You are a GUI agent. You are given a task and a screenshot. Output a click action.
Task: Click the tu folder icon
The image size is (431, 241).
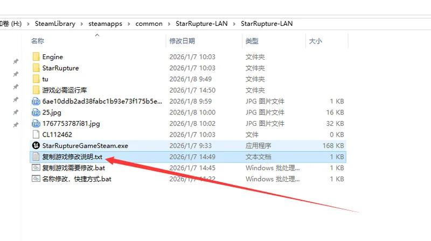pyautogui.click(x=36, y=79)
